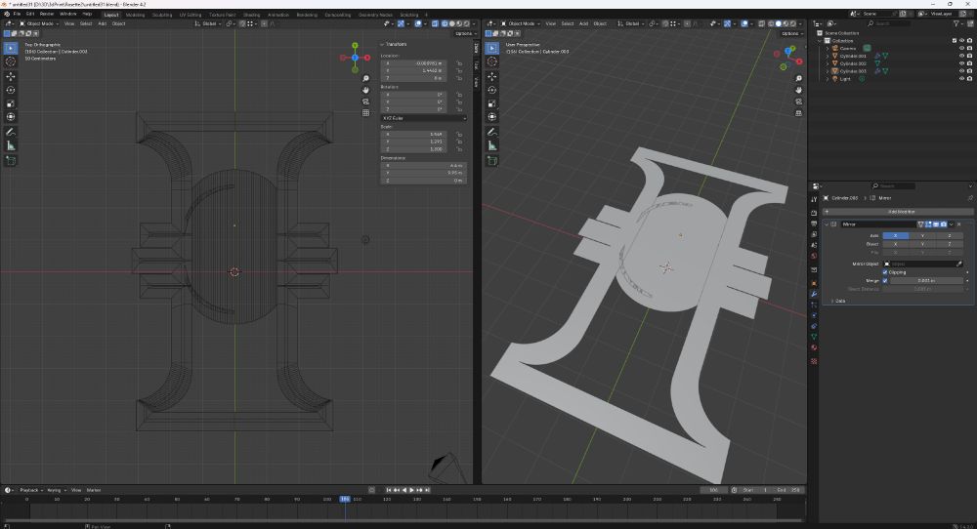Open the Options dropdown in the right viewport

click(x=791, y=33)
